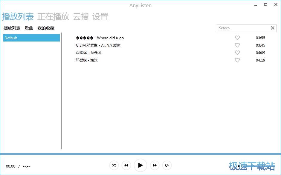Click the playback progress bar

pyautogui.click(x=140, y=154)
